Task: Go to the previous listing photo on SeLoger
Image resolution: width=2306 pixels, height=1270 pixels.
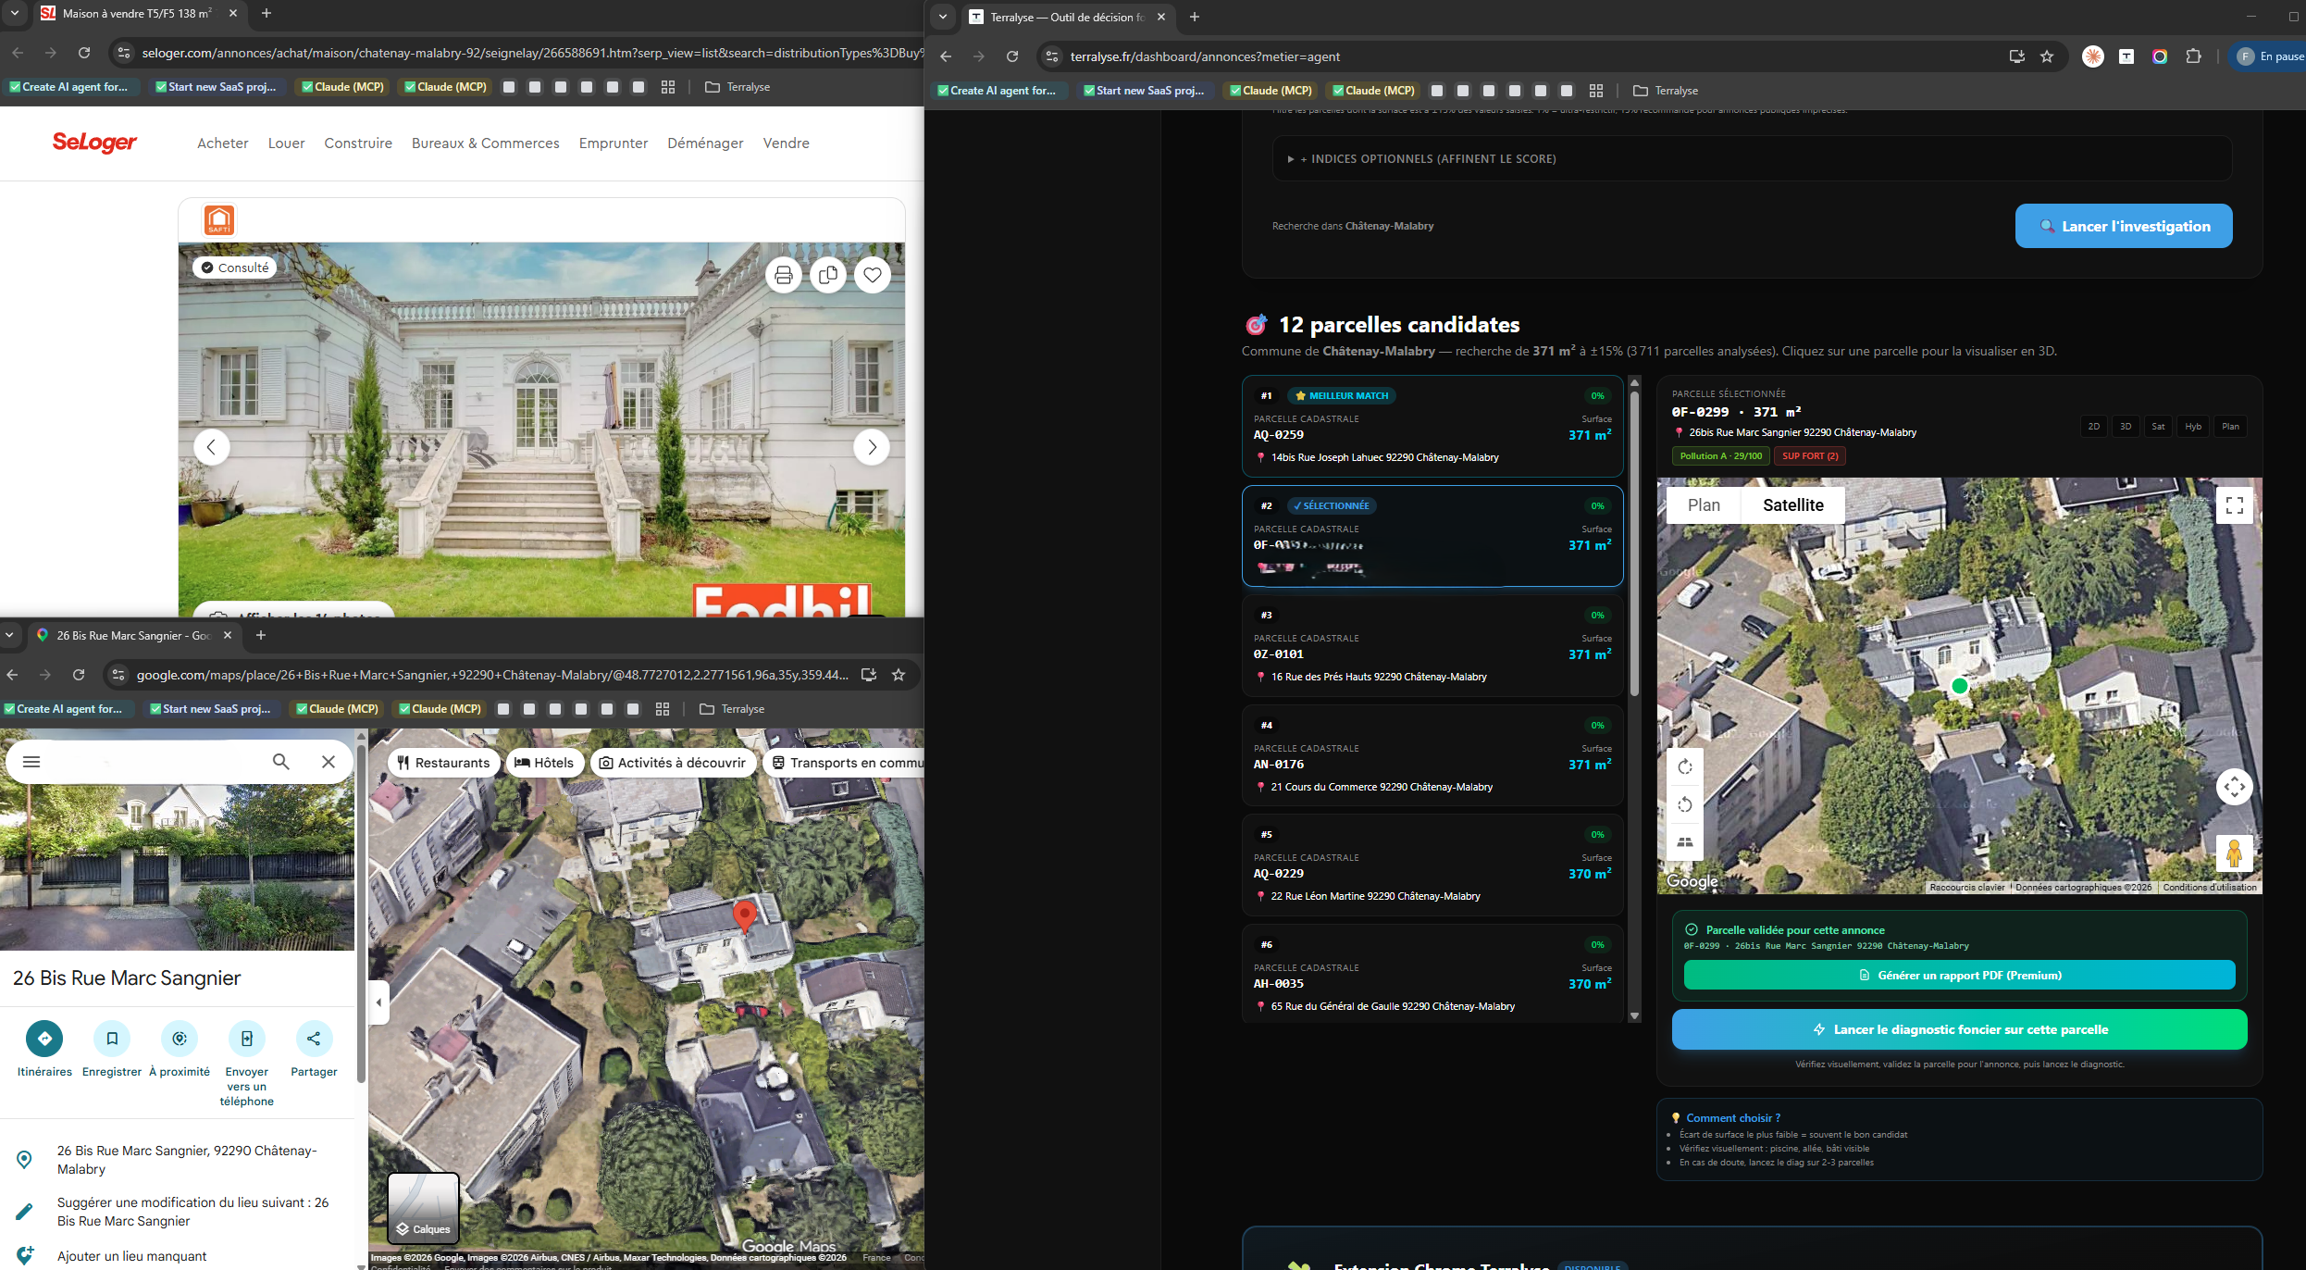Action: pyautogui.click(x=212, y=447)
